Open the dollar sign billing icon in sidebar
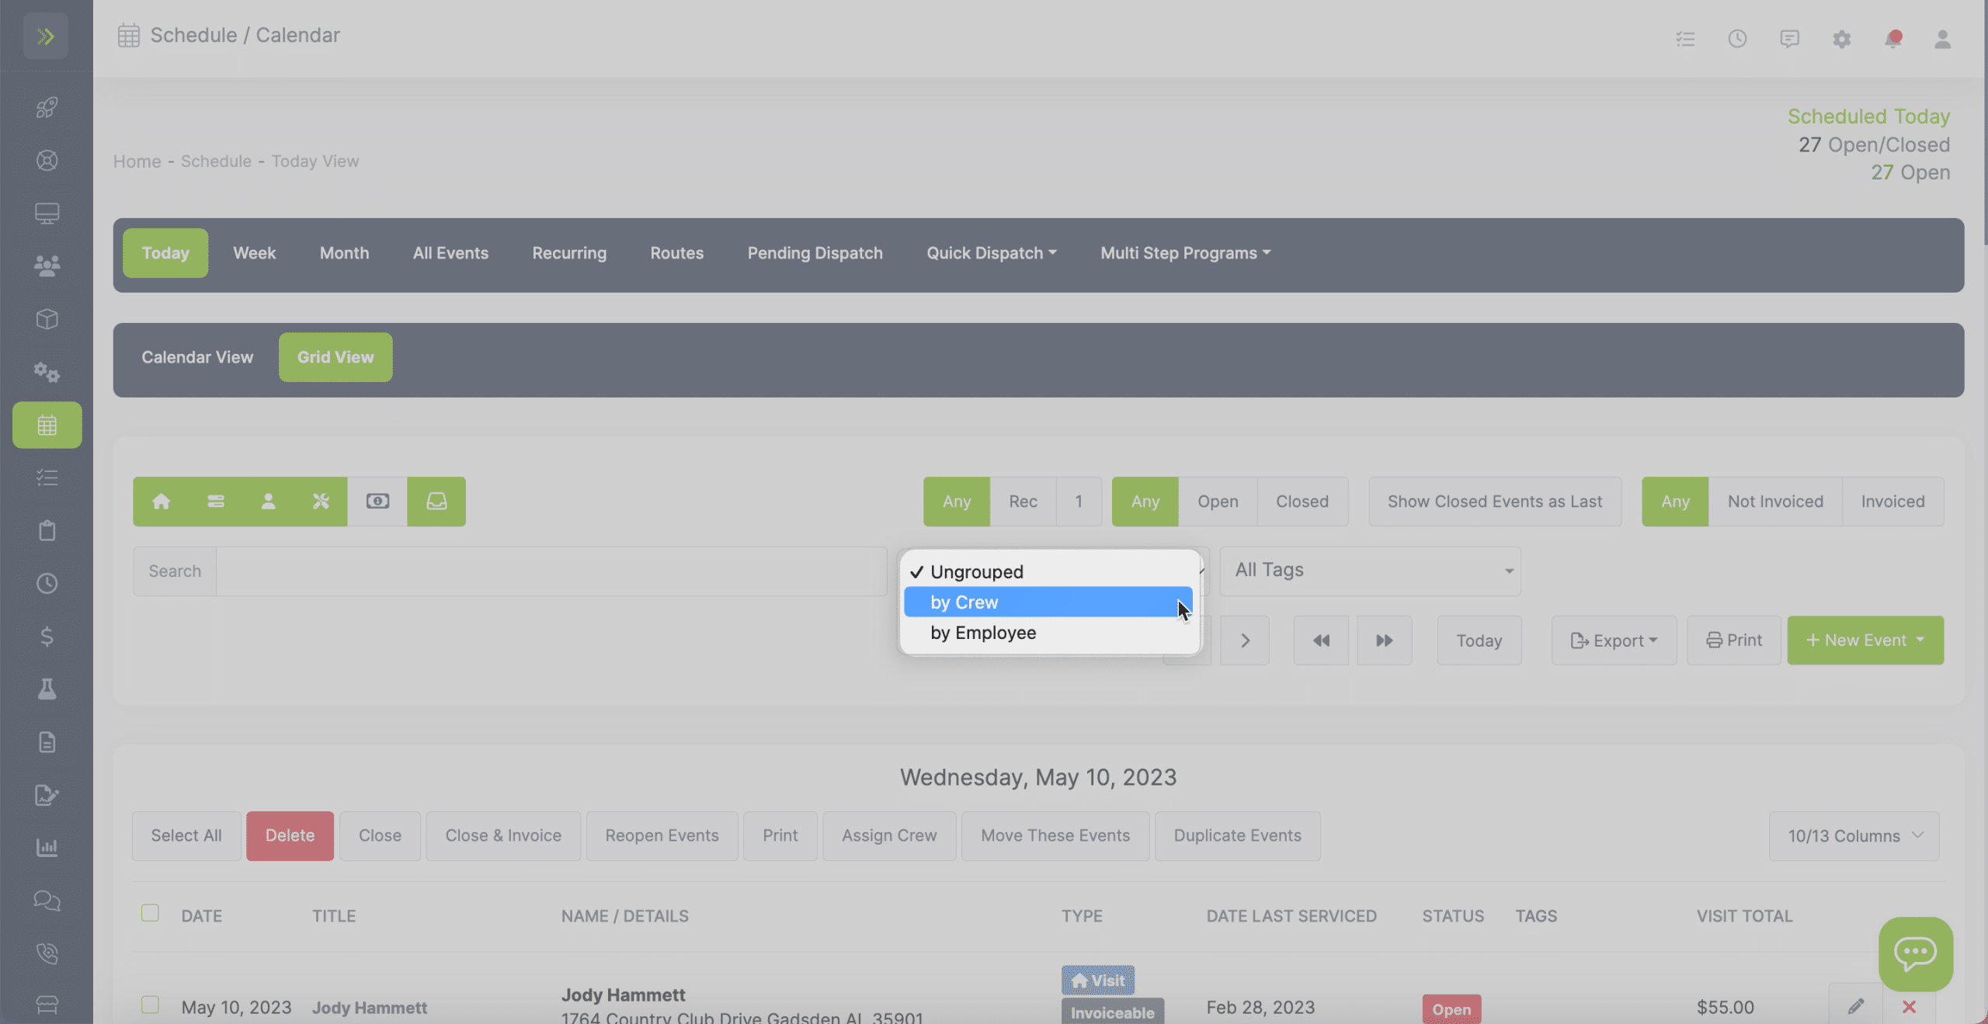This screenshot has height=1024, width=1988. click(47, 637)
